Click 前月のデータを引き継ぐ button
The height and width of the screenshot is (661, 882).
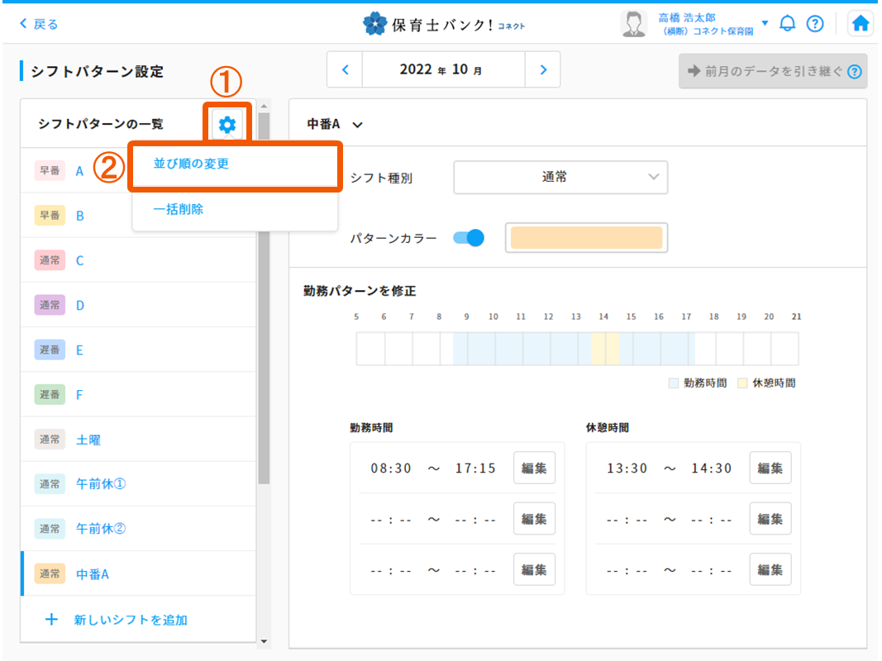tap(772, 71)
